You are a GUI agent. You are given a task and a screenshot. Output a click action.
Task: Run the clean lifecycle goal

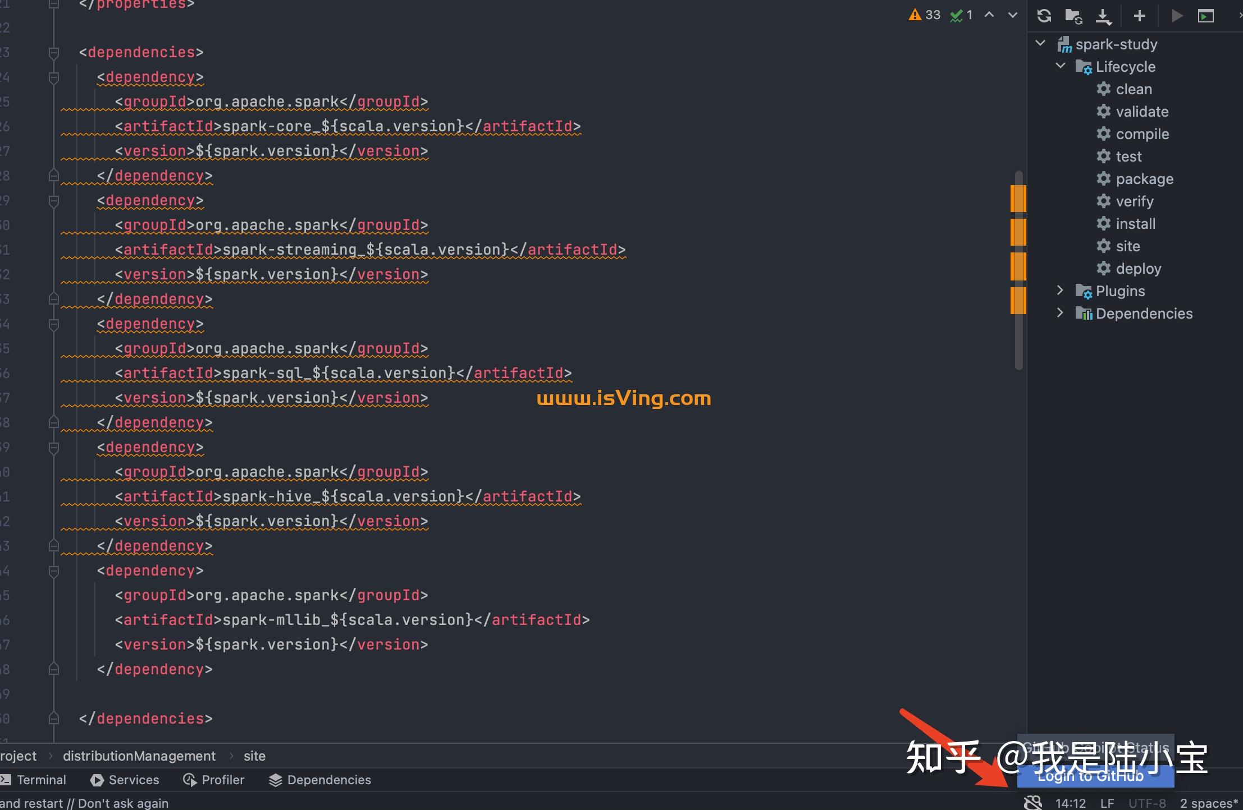[x=1134, y=89]
